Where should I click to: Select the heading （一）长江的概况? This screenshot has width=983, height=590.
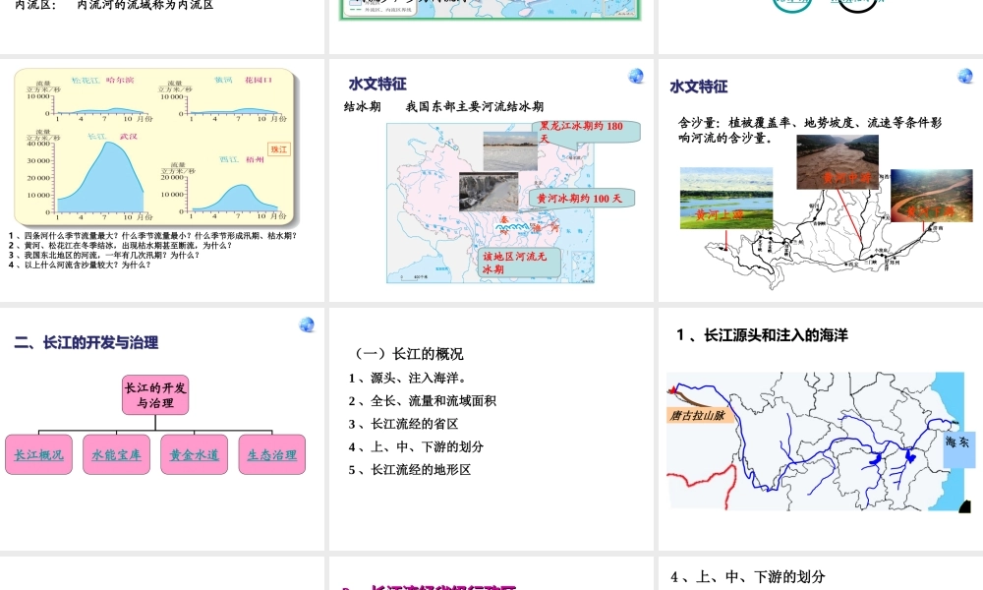pyautogui.click(x=407, y=354)
